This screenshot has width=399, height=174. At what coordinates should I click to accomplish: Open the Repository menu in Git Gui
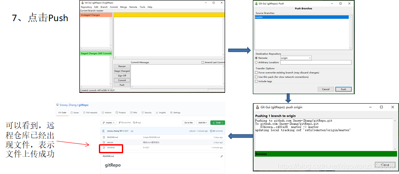pyautogui.click(x=86, y=7)
